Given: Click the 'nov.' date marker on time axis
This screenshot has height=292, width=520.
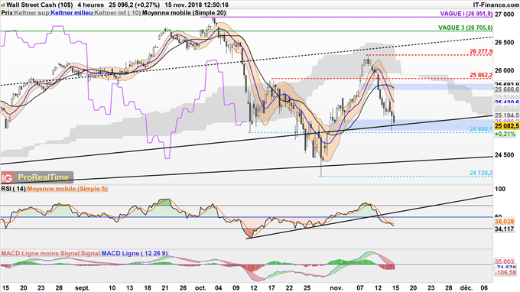Looking at the screenshot, I should click(x=336, y=287).
